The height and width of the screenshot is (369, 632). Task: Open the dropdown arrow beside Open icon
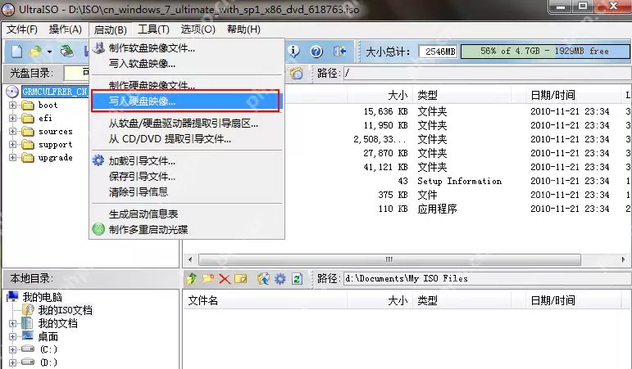coord(49,52)
